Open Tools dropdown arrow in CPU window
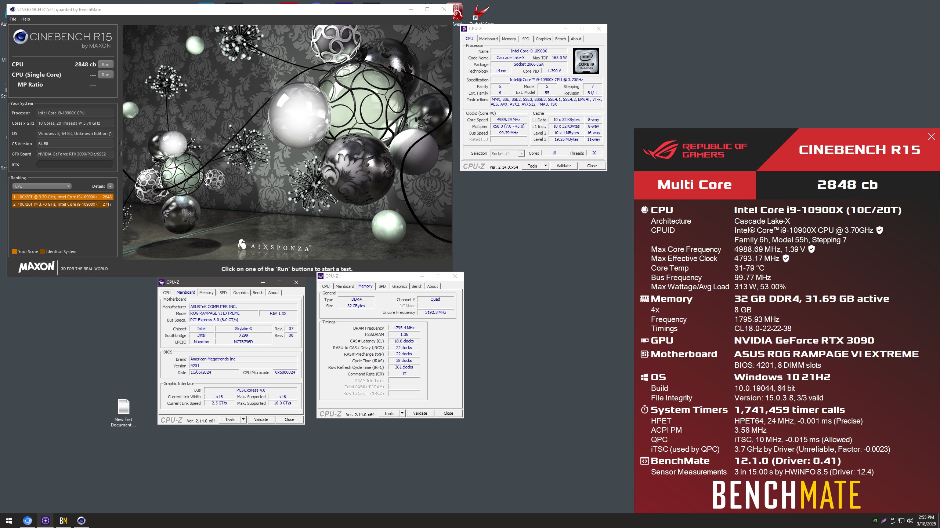The height and width of the screenshot is (528, 940). point(546,166)
